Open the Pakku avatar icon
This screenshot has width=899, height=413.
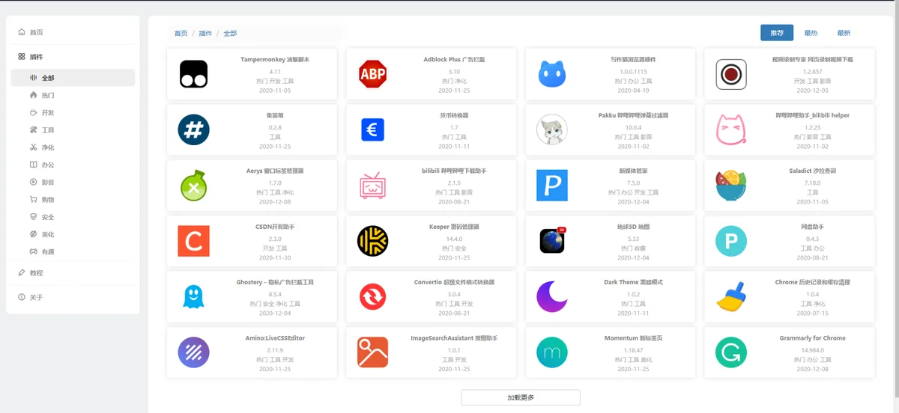coord(552,130)
